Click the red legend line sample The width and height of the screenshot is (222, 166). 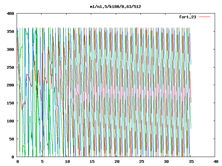pos(204,17)
